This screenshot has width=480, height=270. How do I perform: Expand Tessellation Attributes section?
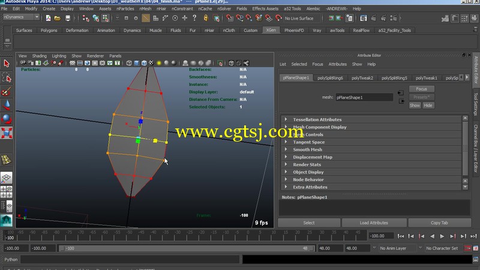[x=286, y=119]
